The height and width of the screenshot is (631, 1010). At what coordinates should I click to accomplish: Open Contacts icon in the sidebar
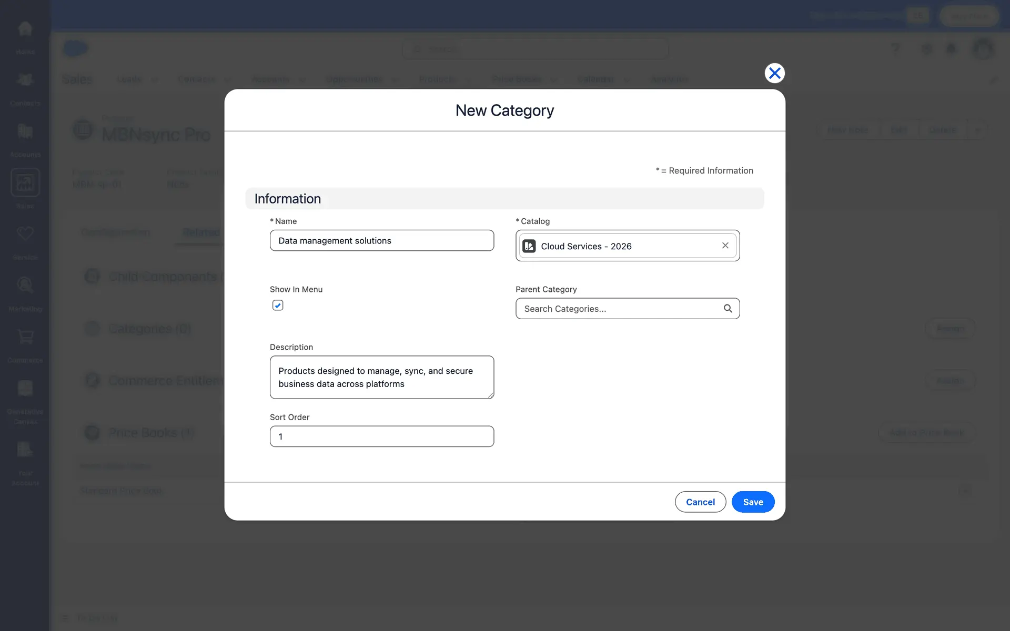pyautogui.click(x=25, y=80)
